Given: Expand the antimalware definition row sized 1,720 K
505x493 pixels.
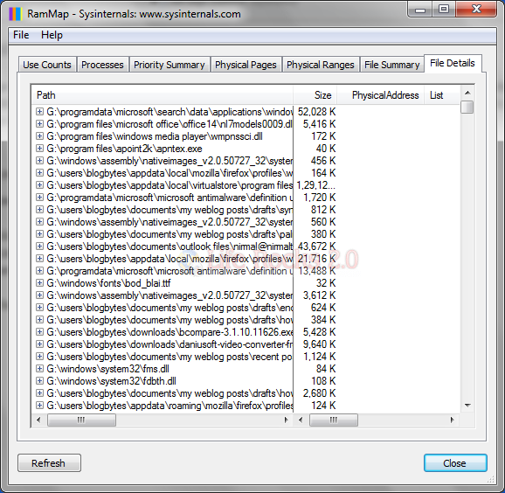Looking at the screenshot, I should [x=39, y=198].
